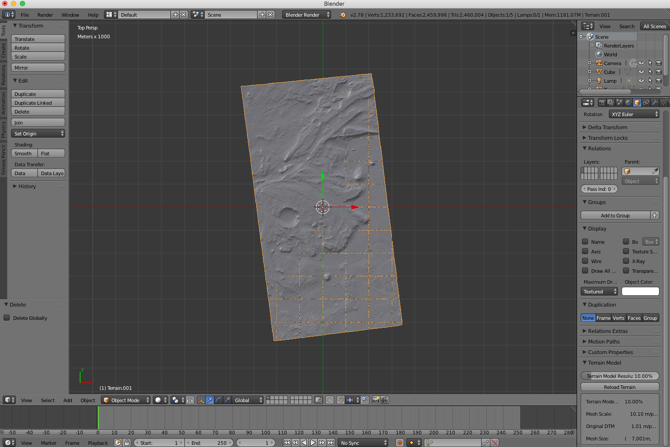Open the Global orientation dropdown
670x447 pixels.
pos(248,400)
